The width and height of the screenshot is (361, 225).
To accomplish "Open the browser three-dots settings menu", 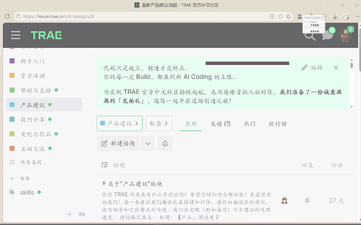I will [x=357, y=16].
